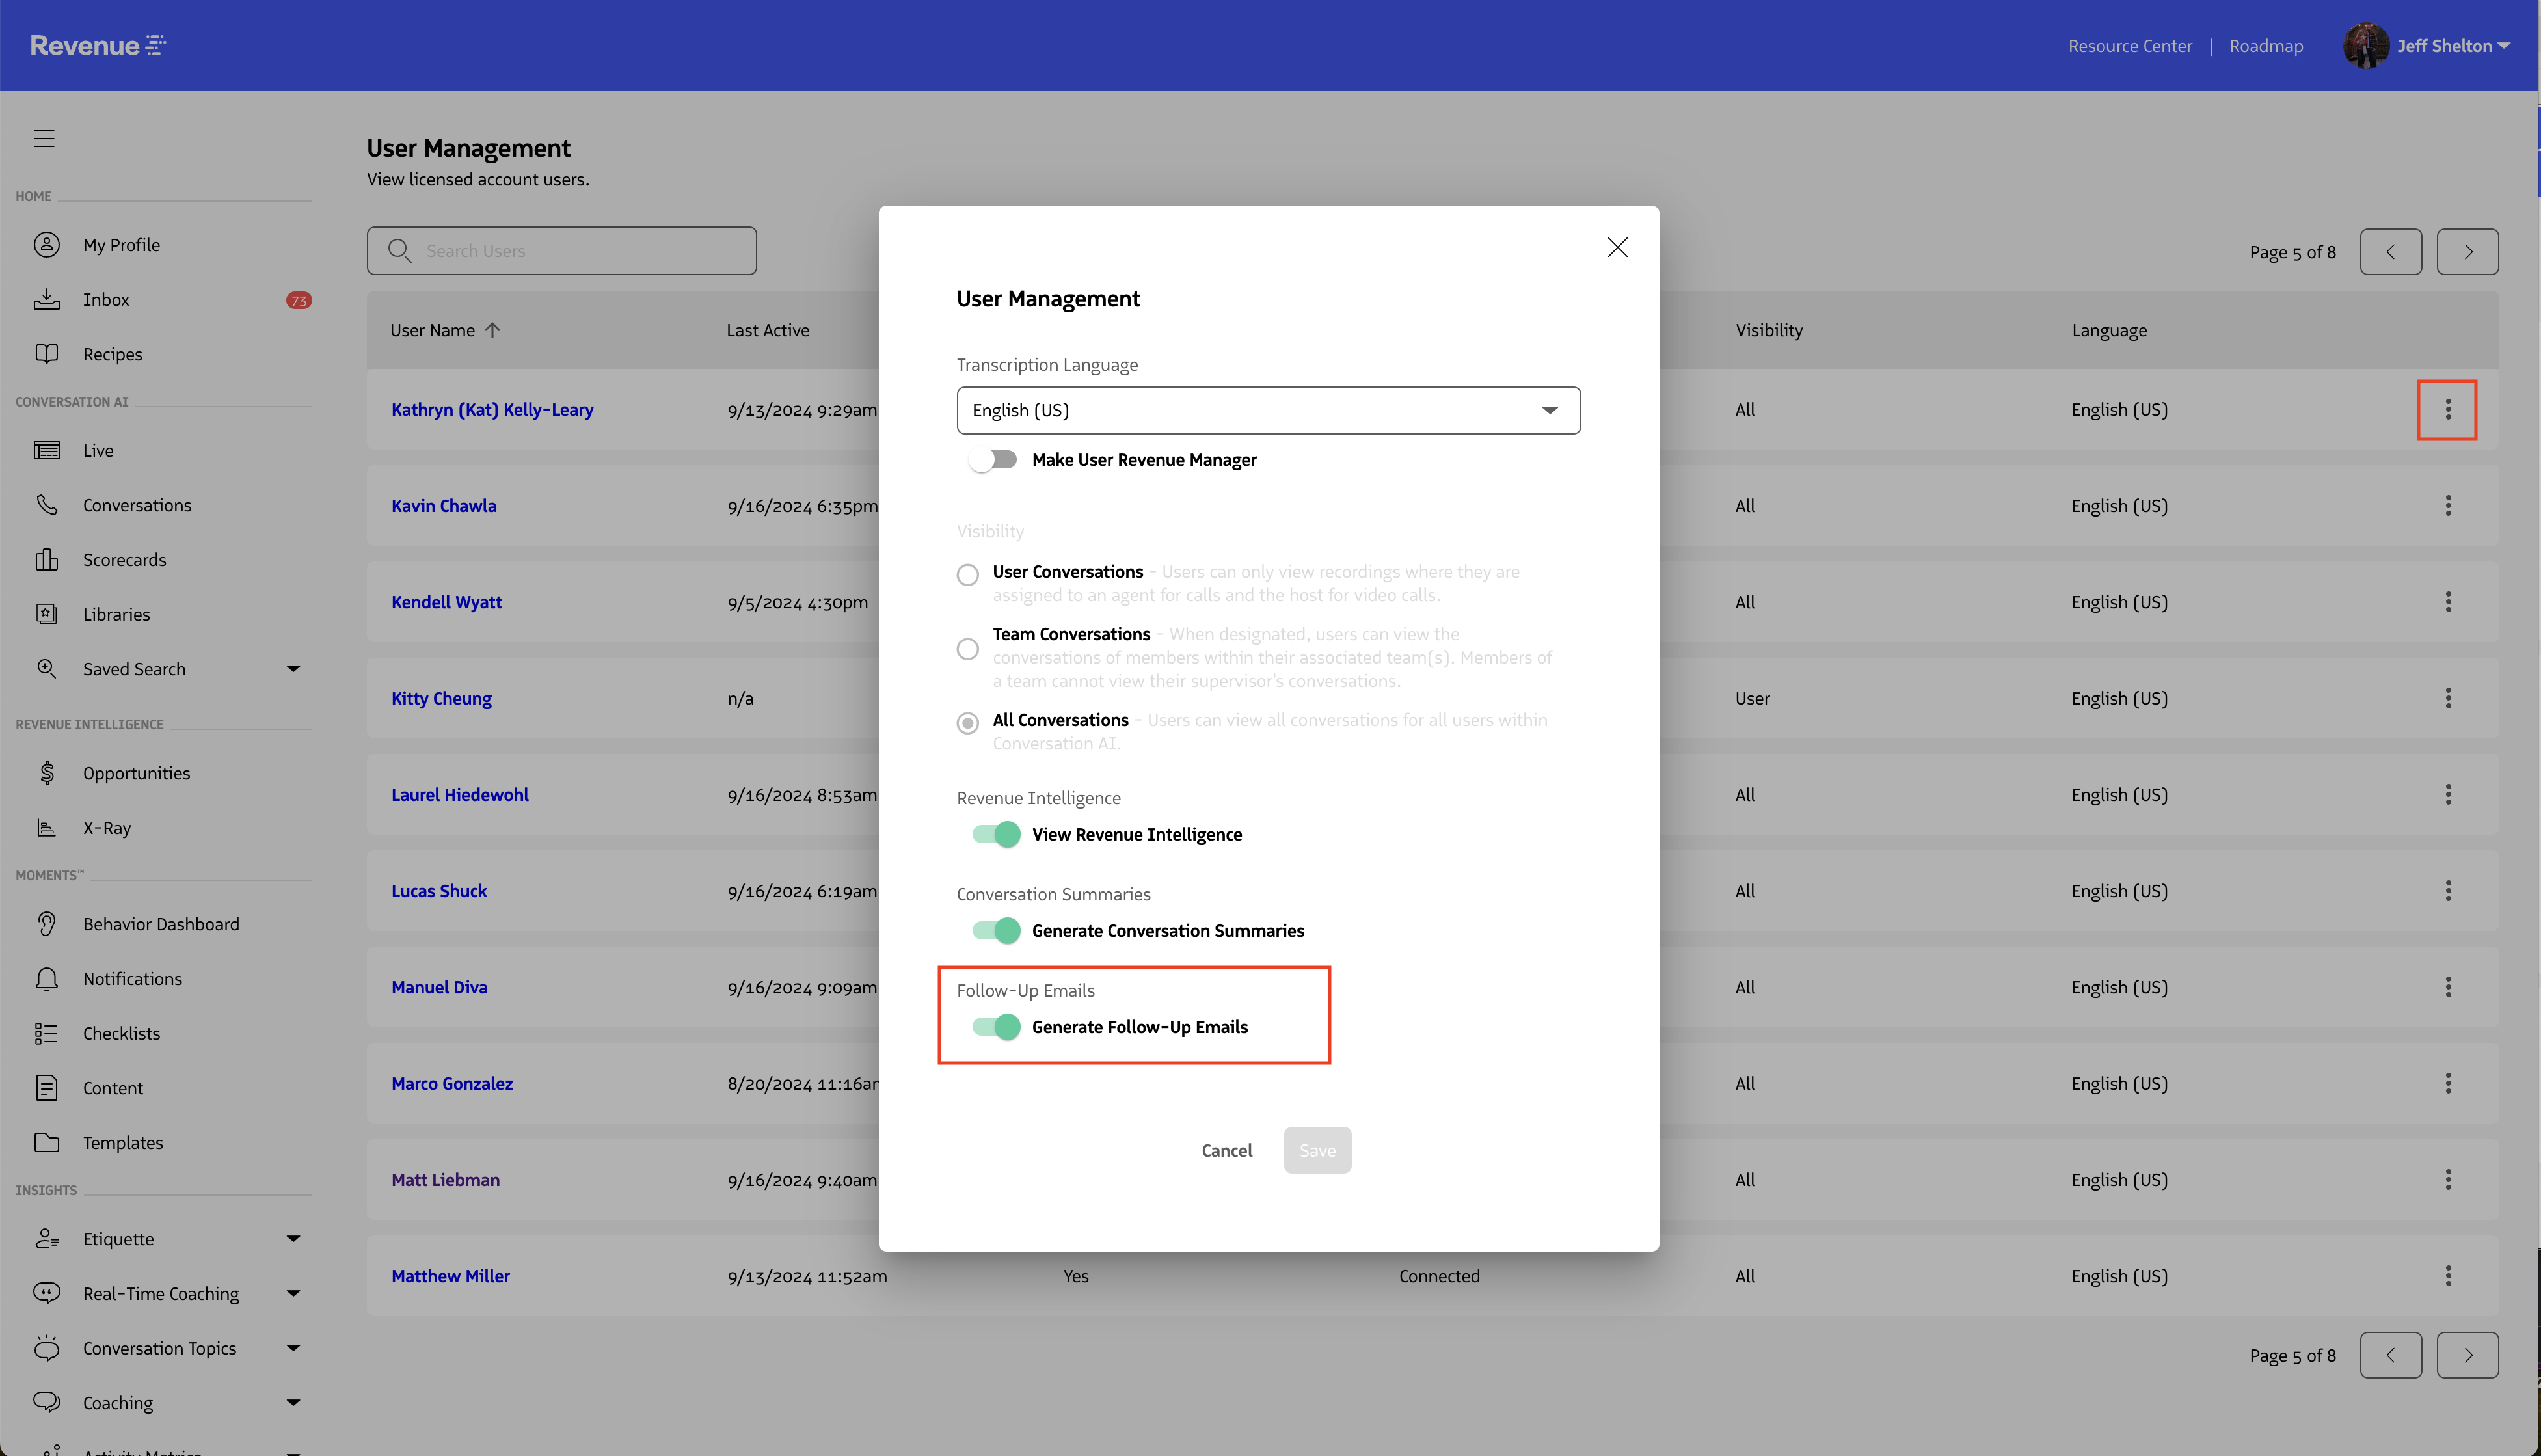Viewport: 2541px width, 1456px height.
Task: Disable Generate Follow-Up Emails
Action: [x=995, y=1026]
